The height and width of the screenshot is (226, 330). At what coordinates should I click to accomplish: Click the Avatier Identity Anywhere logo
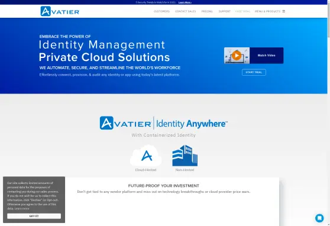(164, 123)
